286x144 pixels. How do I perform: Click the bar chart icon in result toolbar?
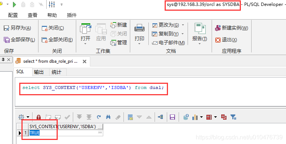[x=195, y=117]
